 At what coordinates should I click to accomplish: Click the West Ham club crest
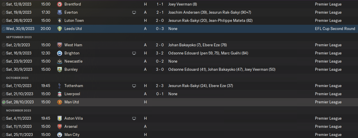click(60, 45)
